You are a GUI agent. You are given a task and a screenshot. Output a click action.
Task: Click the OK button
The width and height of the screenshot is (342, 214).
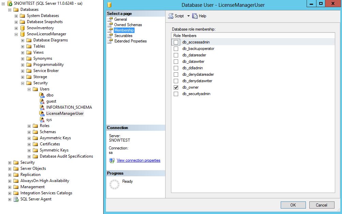coord(293,205)
